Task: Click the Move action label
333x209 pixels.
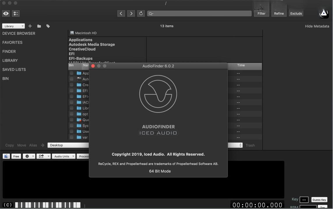Action: [x=22, y=145]
